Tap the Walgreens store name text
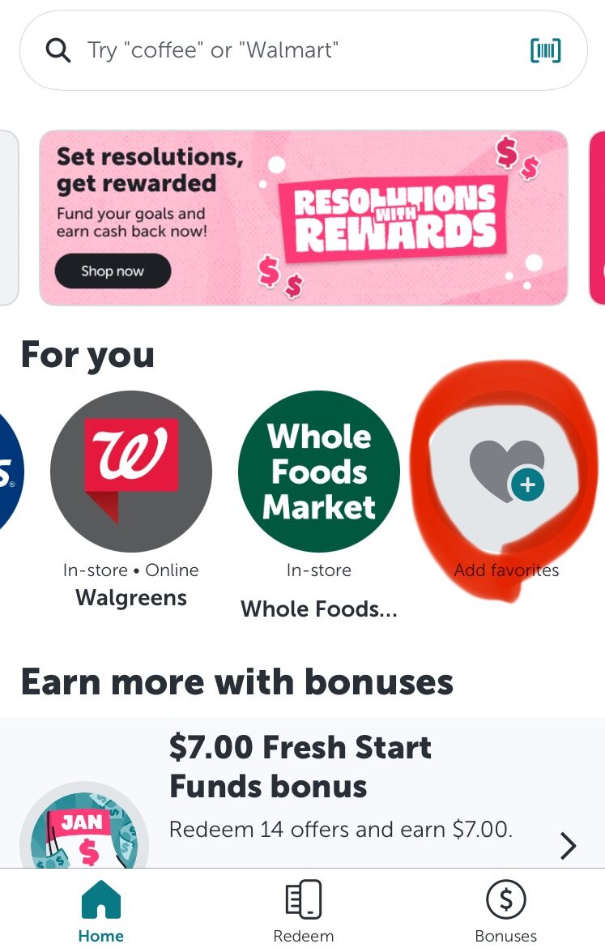Screen dimensions: 605x948 [131, 598]
